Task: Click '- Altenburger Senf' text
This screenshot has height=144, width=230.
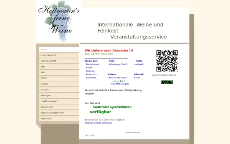Action: [117, 64]
